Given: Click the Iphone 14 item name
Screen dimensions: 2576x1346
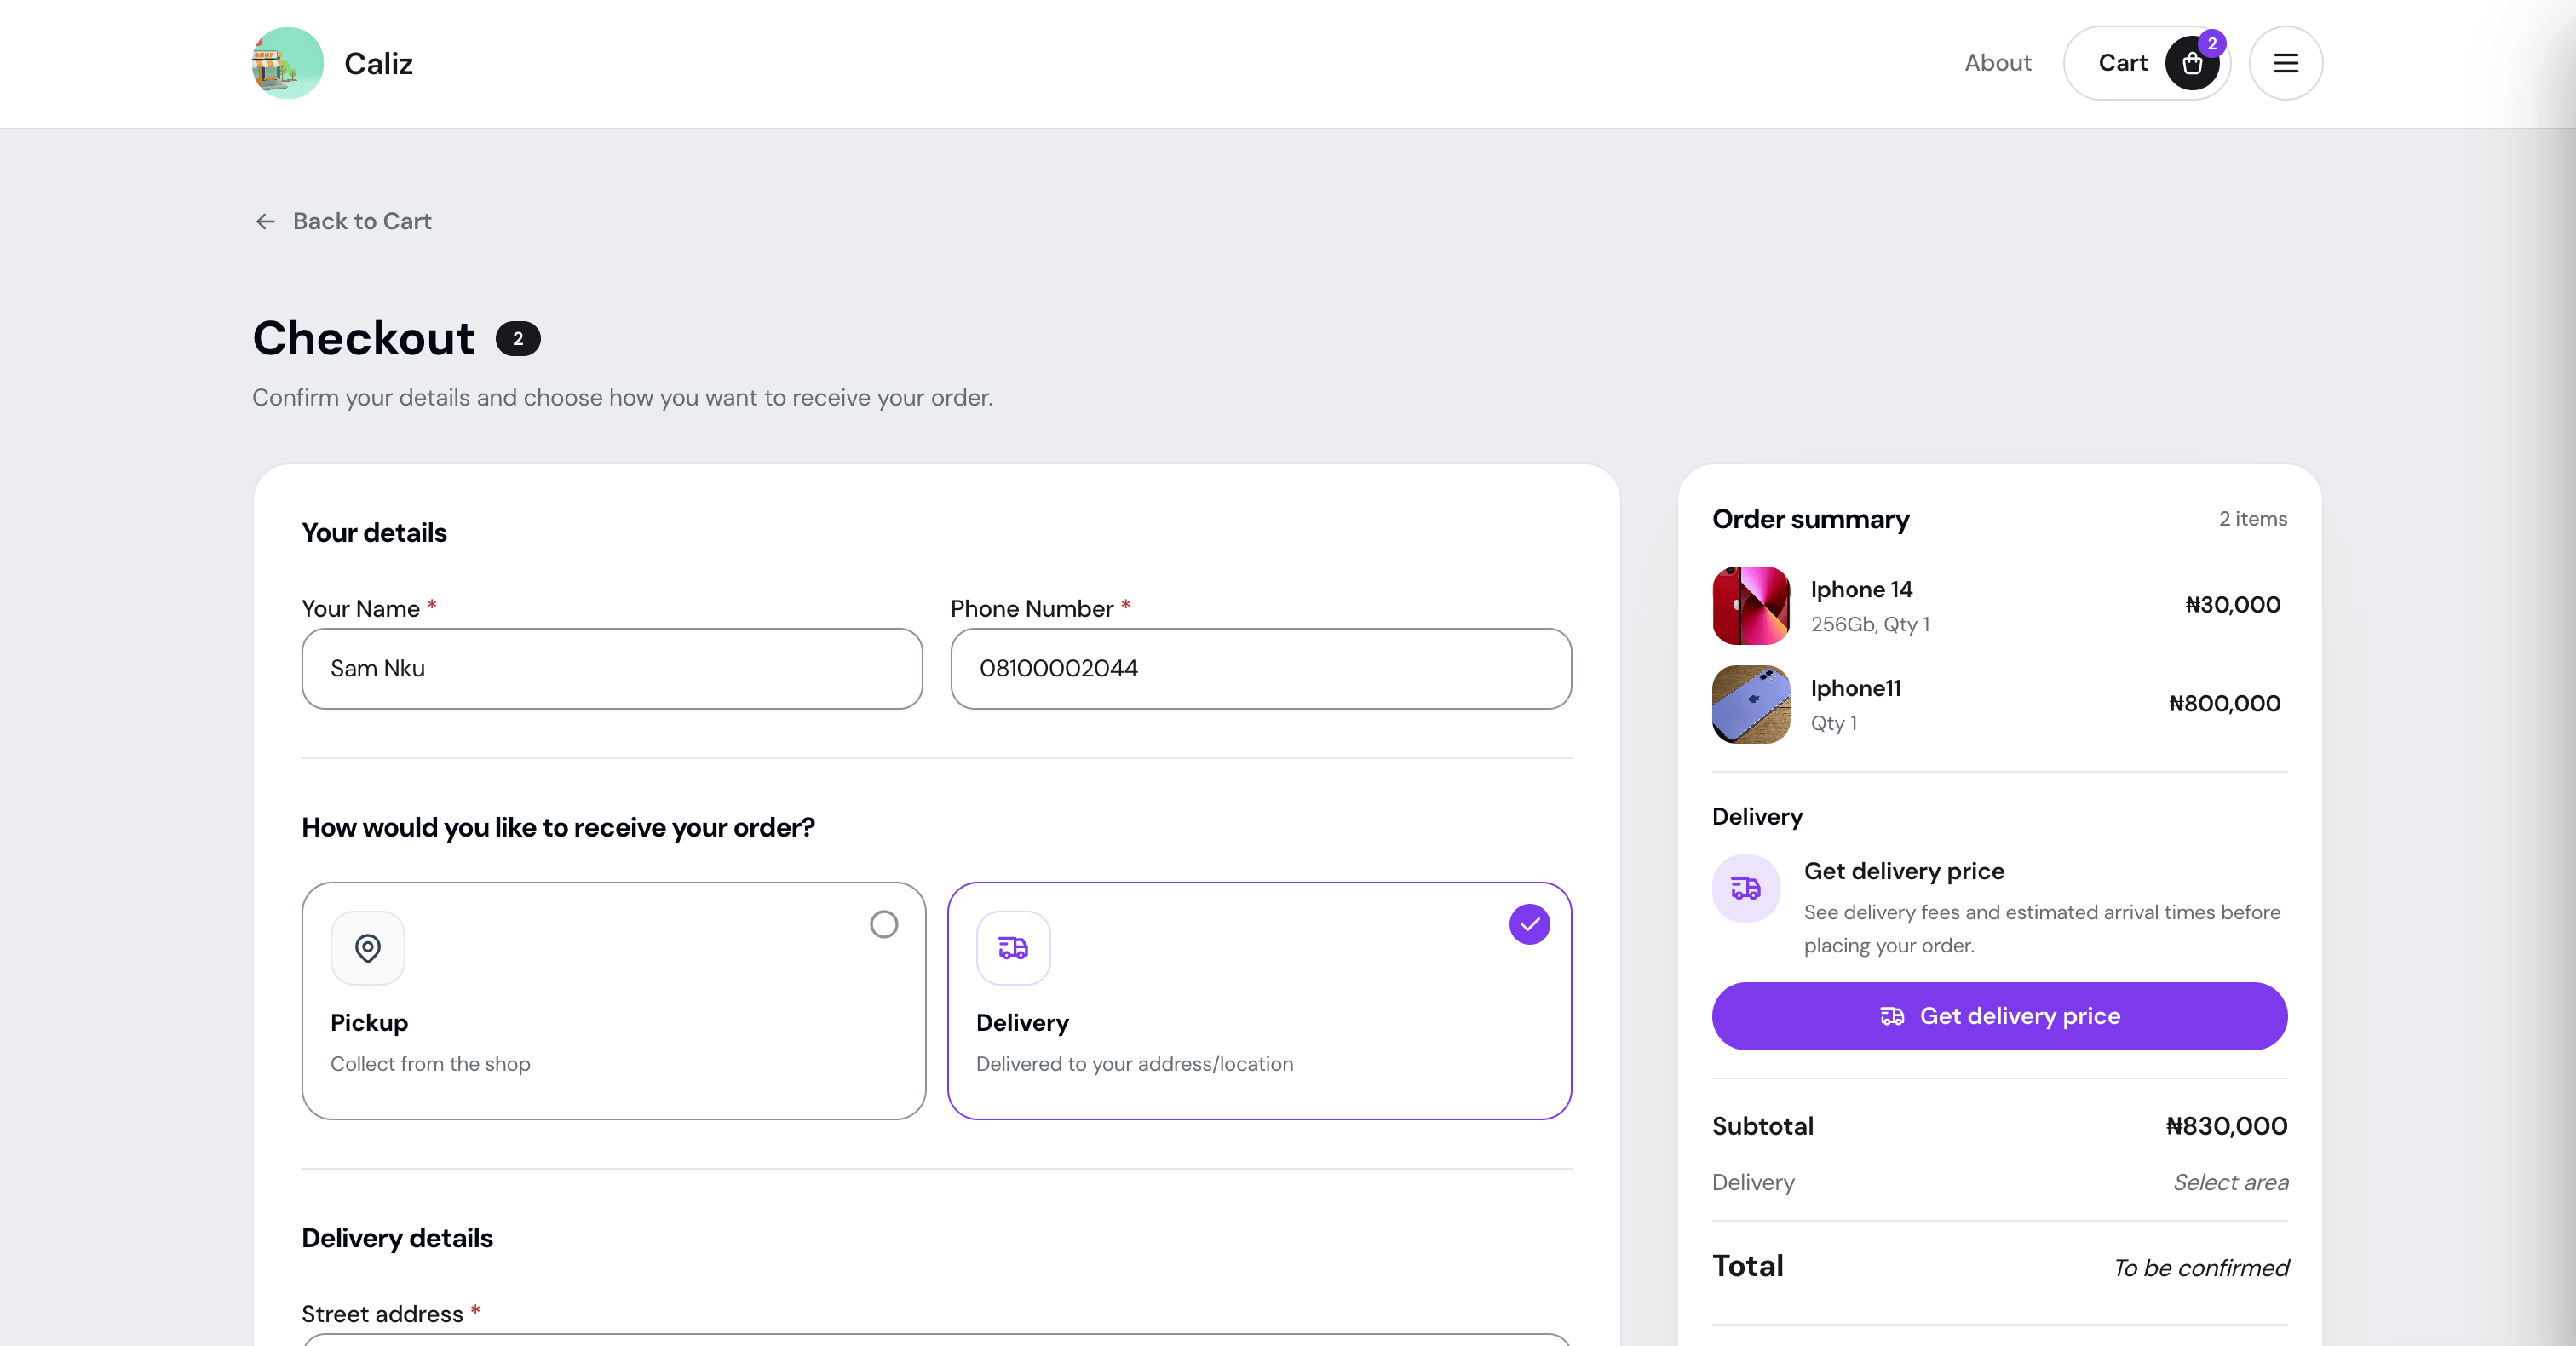Looking at the screenshot, I should coord(1861,589).
